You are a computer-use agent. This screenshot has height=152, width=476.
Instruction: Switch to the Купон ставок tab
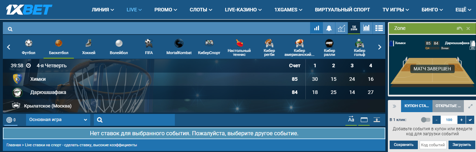(x=417, y=106)
